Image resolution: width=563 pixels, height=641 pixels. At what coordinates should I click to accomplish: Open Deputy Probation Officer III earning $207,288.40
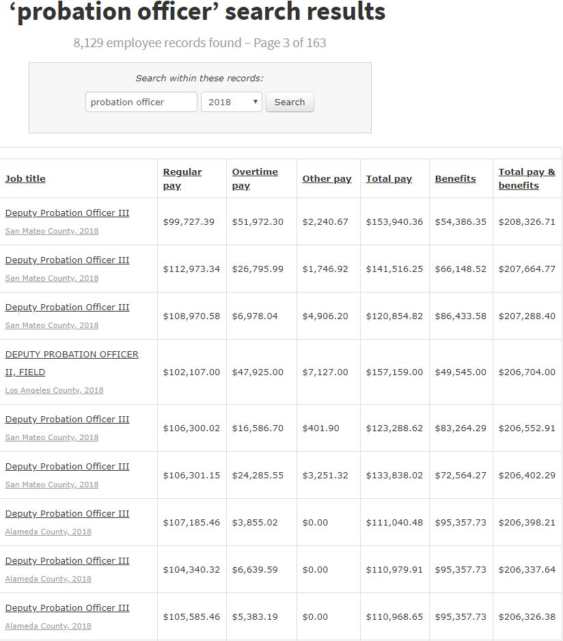67,307
